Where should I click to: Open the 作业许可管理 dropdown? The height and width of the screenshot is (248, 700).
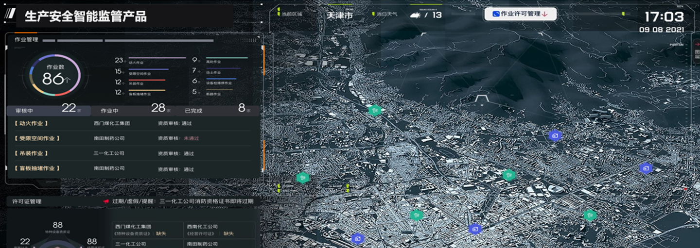(520, 14)
